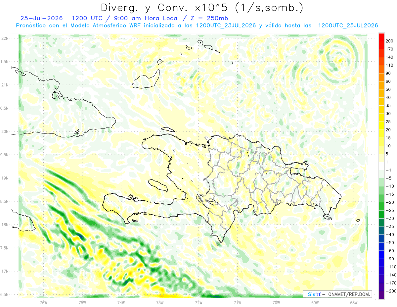Click the "140" positive legend value
The height and width of the screenshot is (307, 397).
(x=390, y=57)
